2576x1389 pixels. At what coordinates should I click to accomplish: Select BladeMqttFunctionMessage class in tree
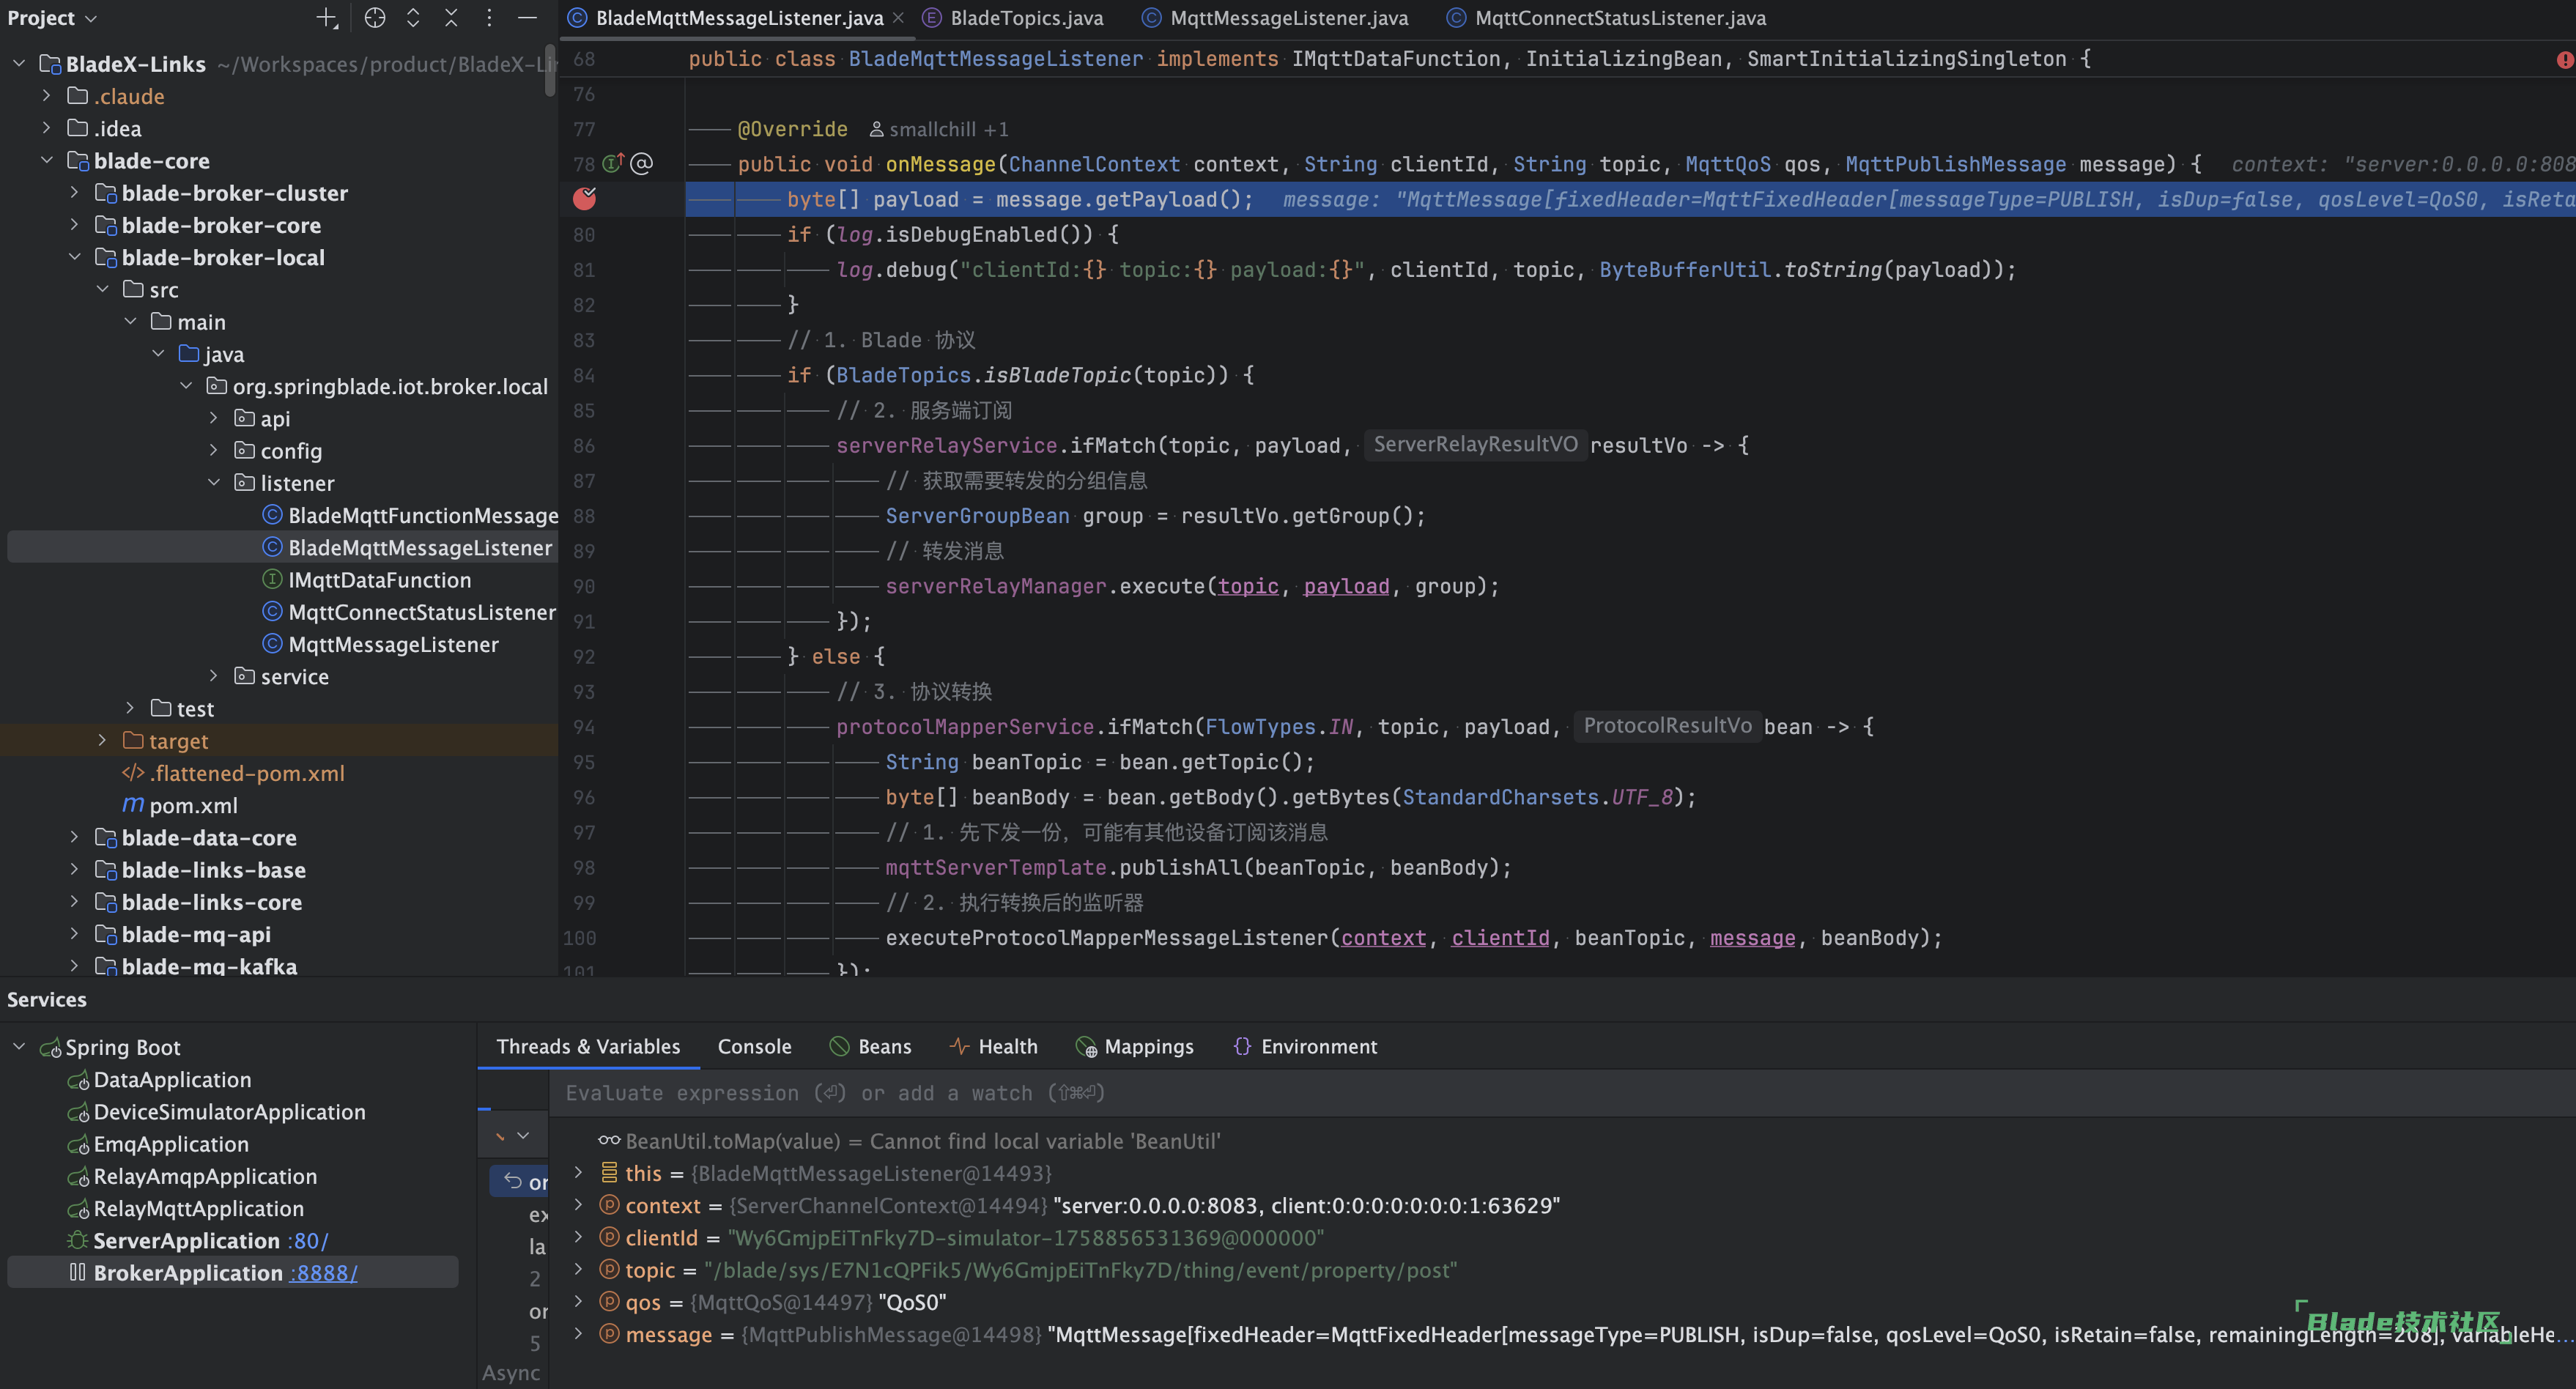click(410, 515)
